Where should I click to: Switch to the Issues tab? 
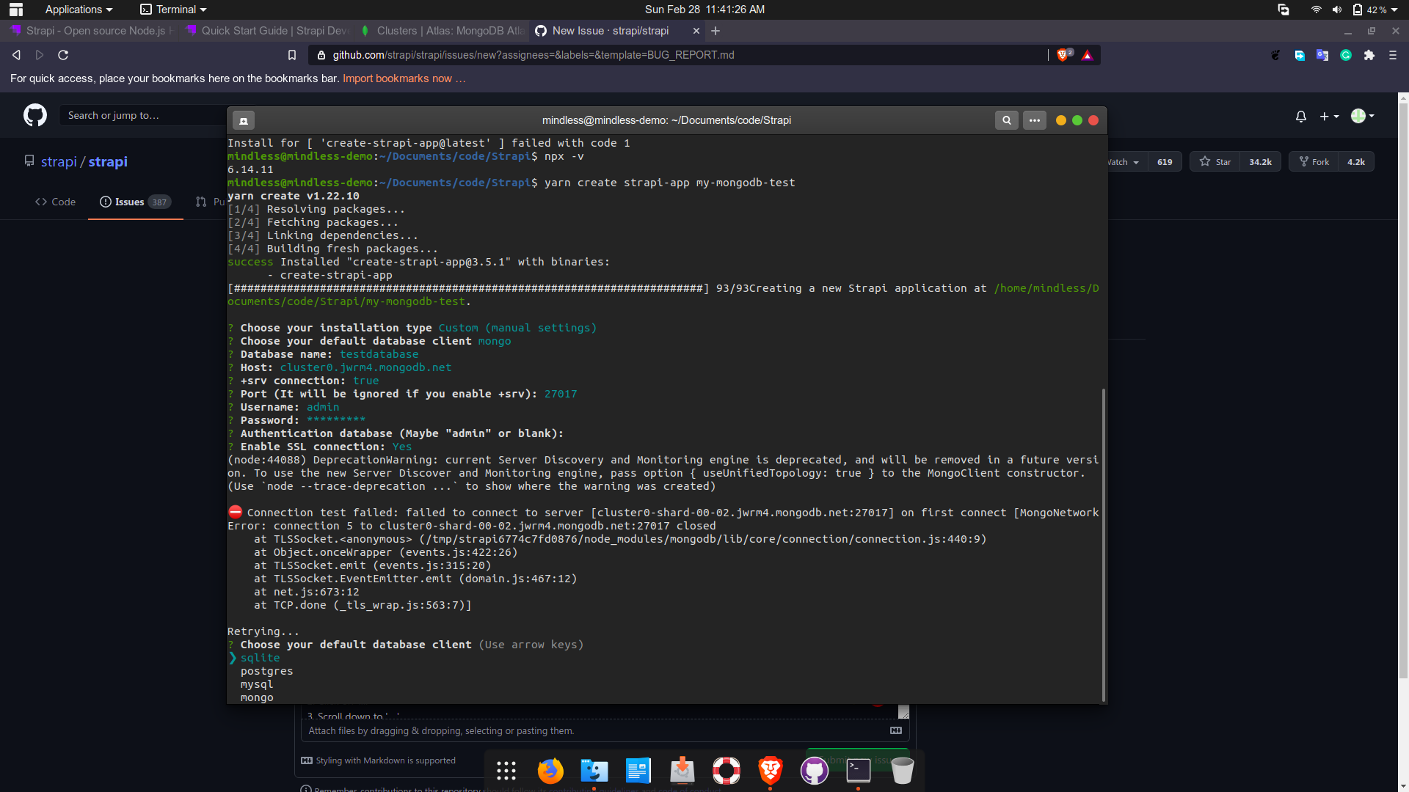point(128,202)
